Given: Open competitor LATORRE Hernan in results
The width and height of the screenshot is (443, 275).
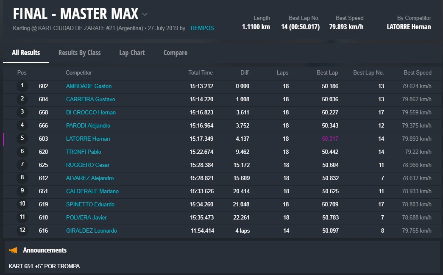Looking at the screenshot, I should (x=88, y=139).
